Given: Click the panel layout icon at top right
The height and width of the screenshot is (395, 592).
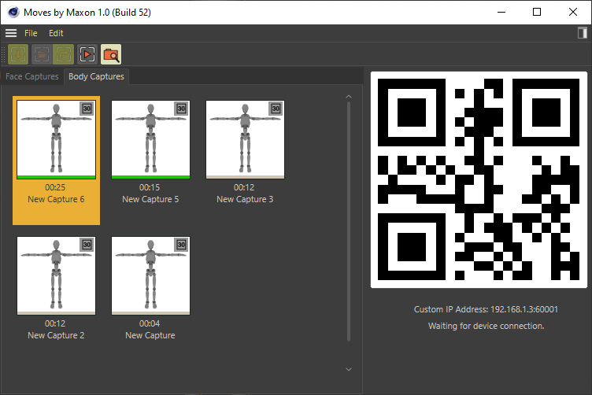Looking at the screenshot, I should 583,33.
